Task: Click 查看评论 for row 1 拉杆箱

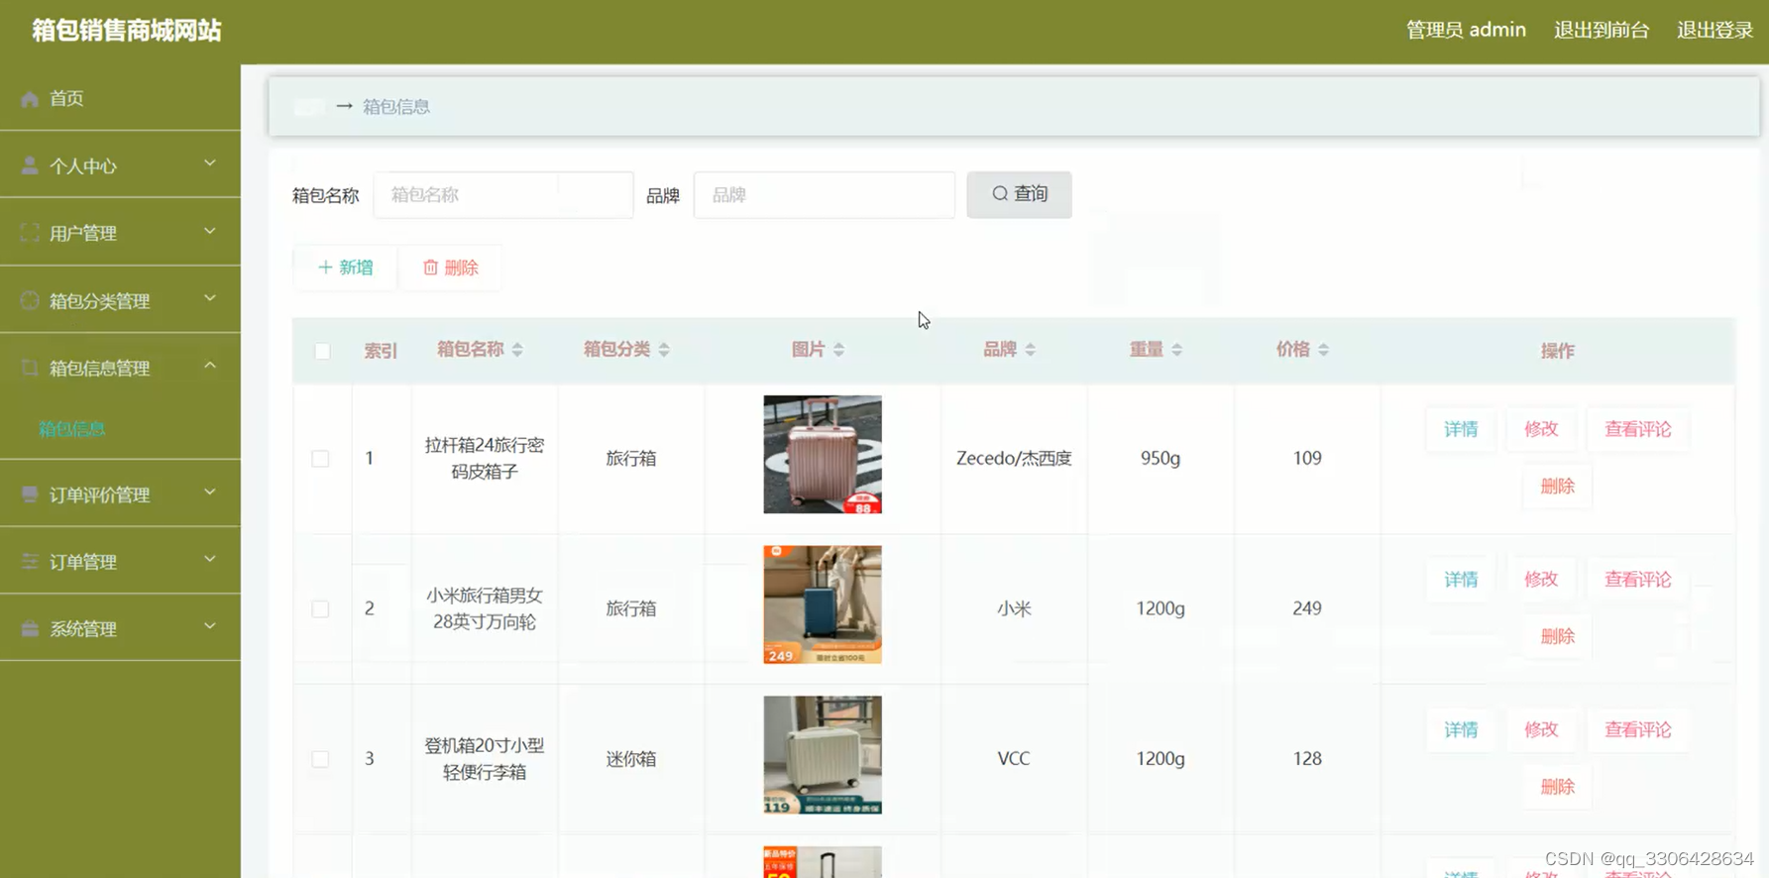Action: (x=1637, y=429)
